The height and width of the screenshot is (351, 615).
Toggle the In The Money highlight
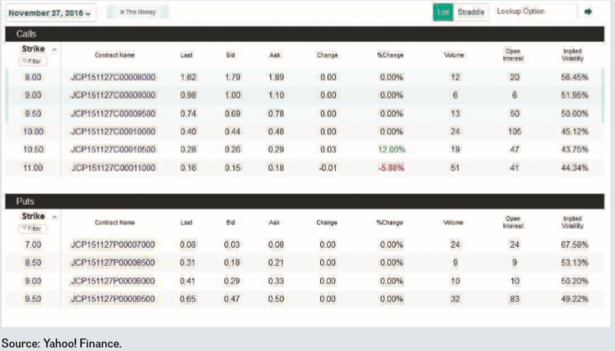coord(136,12)
